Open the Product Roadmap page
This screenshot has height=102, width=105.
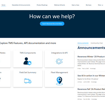[42, 5]
